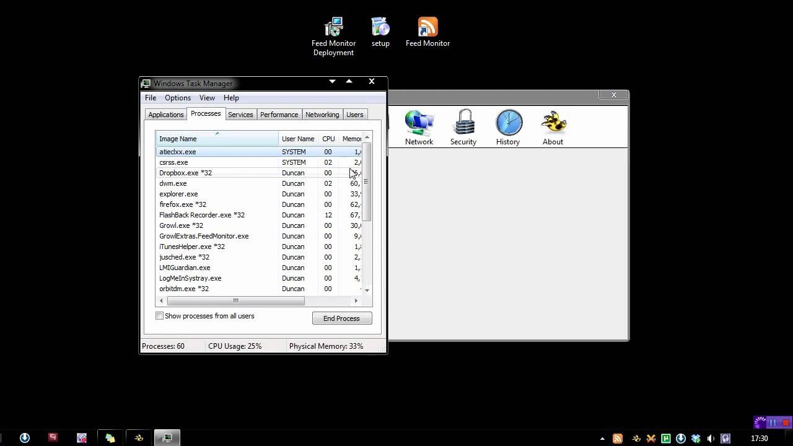
Task: Click the headphones tray icon
Action: tap(725, 439)
